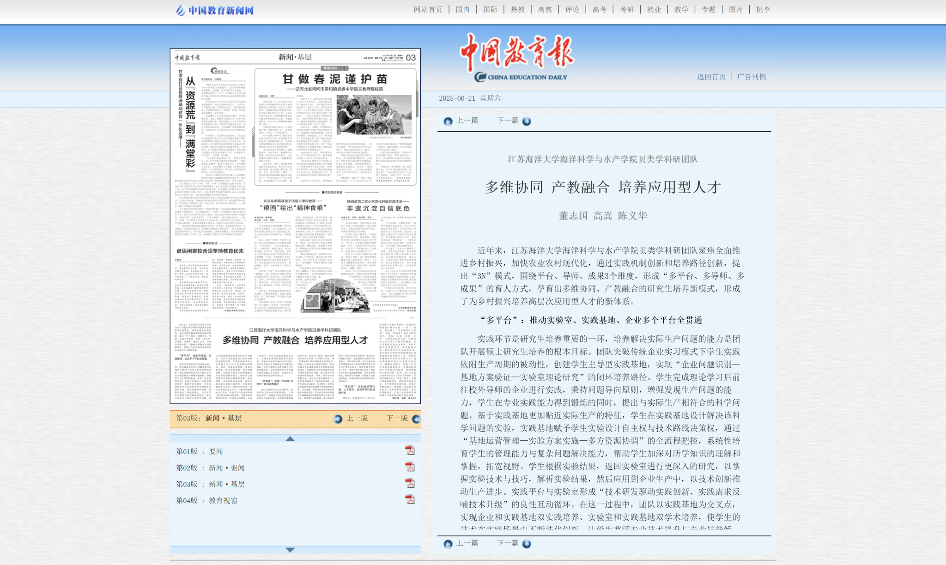The height and width of the screenshot is (565, 946).
Task: Click the top 上一篇 arrow icon
Action: [448, 122]
